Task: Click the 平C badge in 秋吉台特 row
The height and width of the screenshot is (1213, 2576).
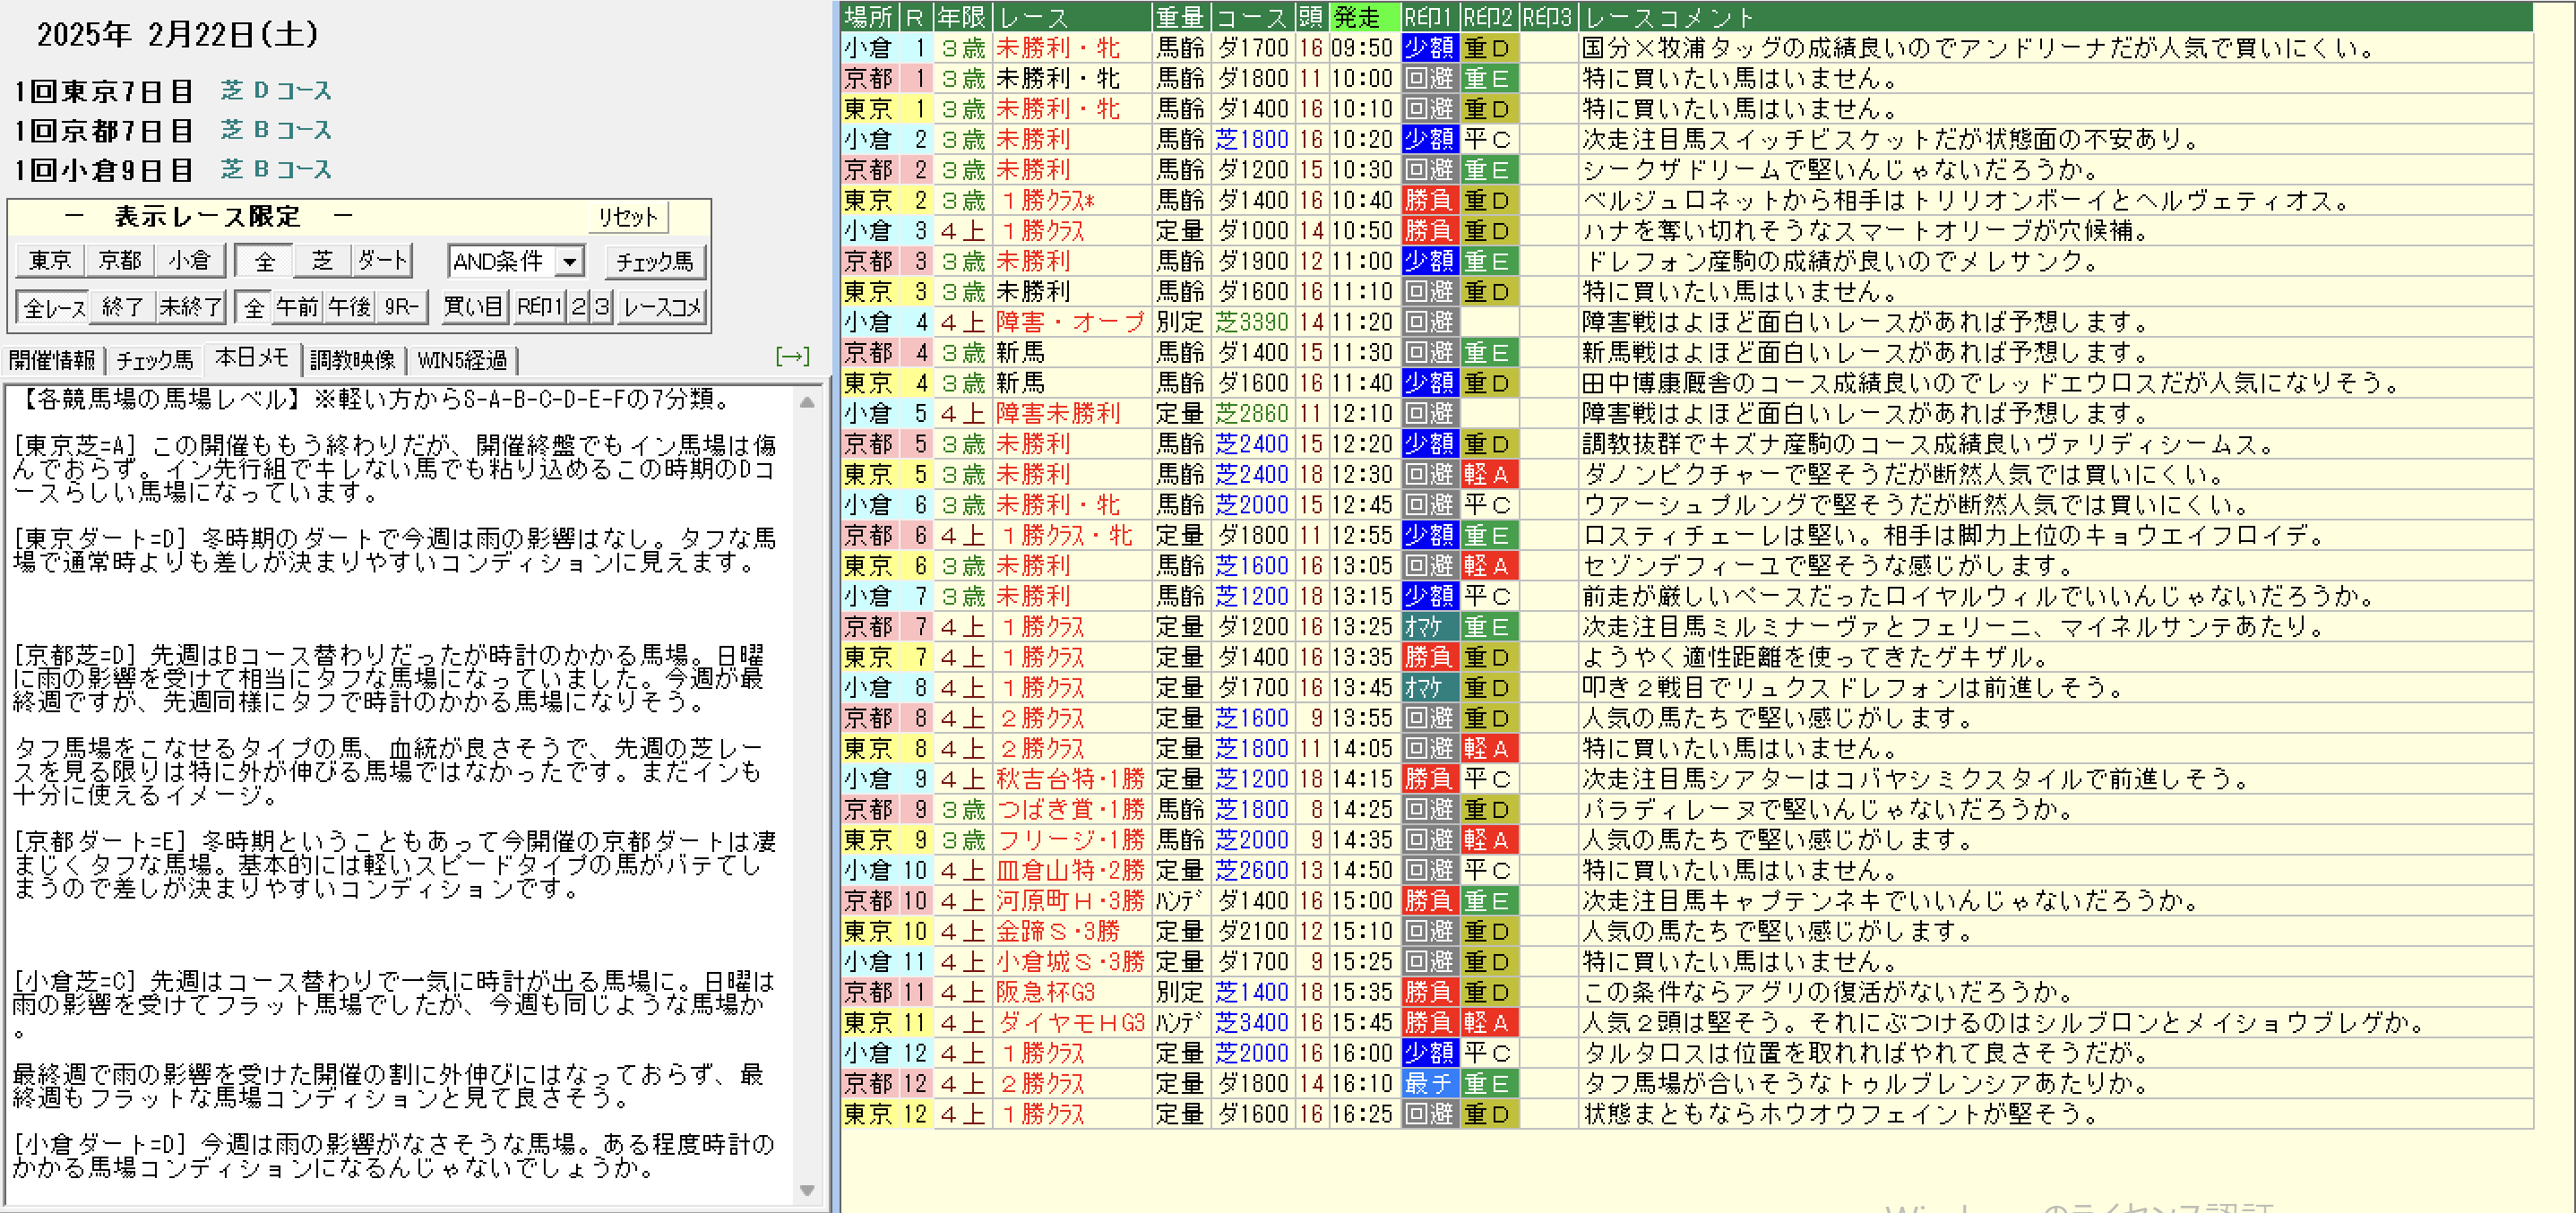Action: 1488,778
